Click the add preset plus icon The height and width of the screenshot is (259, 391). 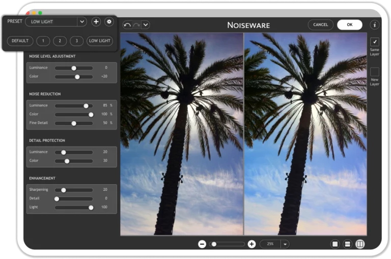[96, 21]
